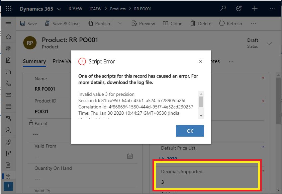The width and height of the screenshot is (282, 194).
Task: Open the documents sidebar icon
Action: [x=8, y=72]
